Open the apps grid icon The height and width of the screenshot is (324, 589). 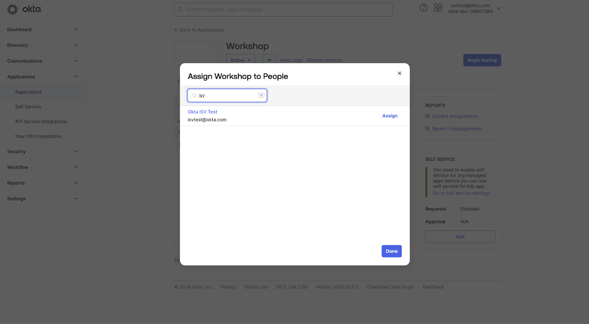(438, 8)
